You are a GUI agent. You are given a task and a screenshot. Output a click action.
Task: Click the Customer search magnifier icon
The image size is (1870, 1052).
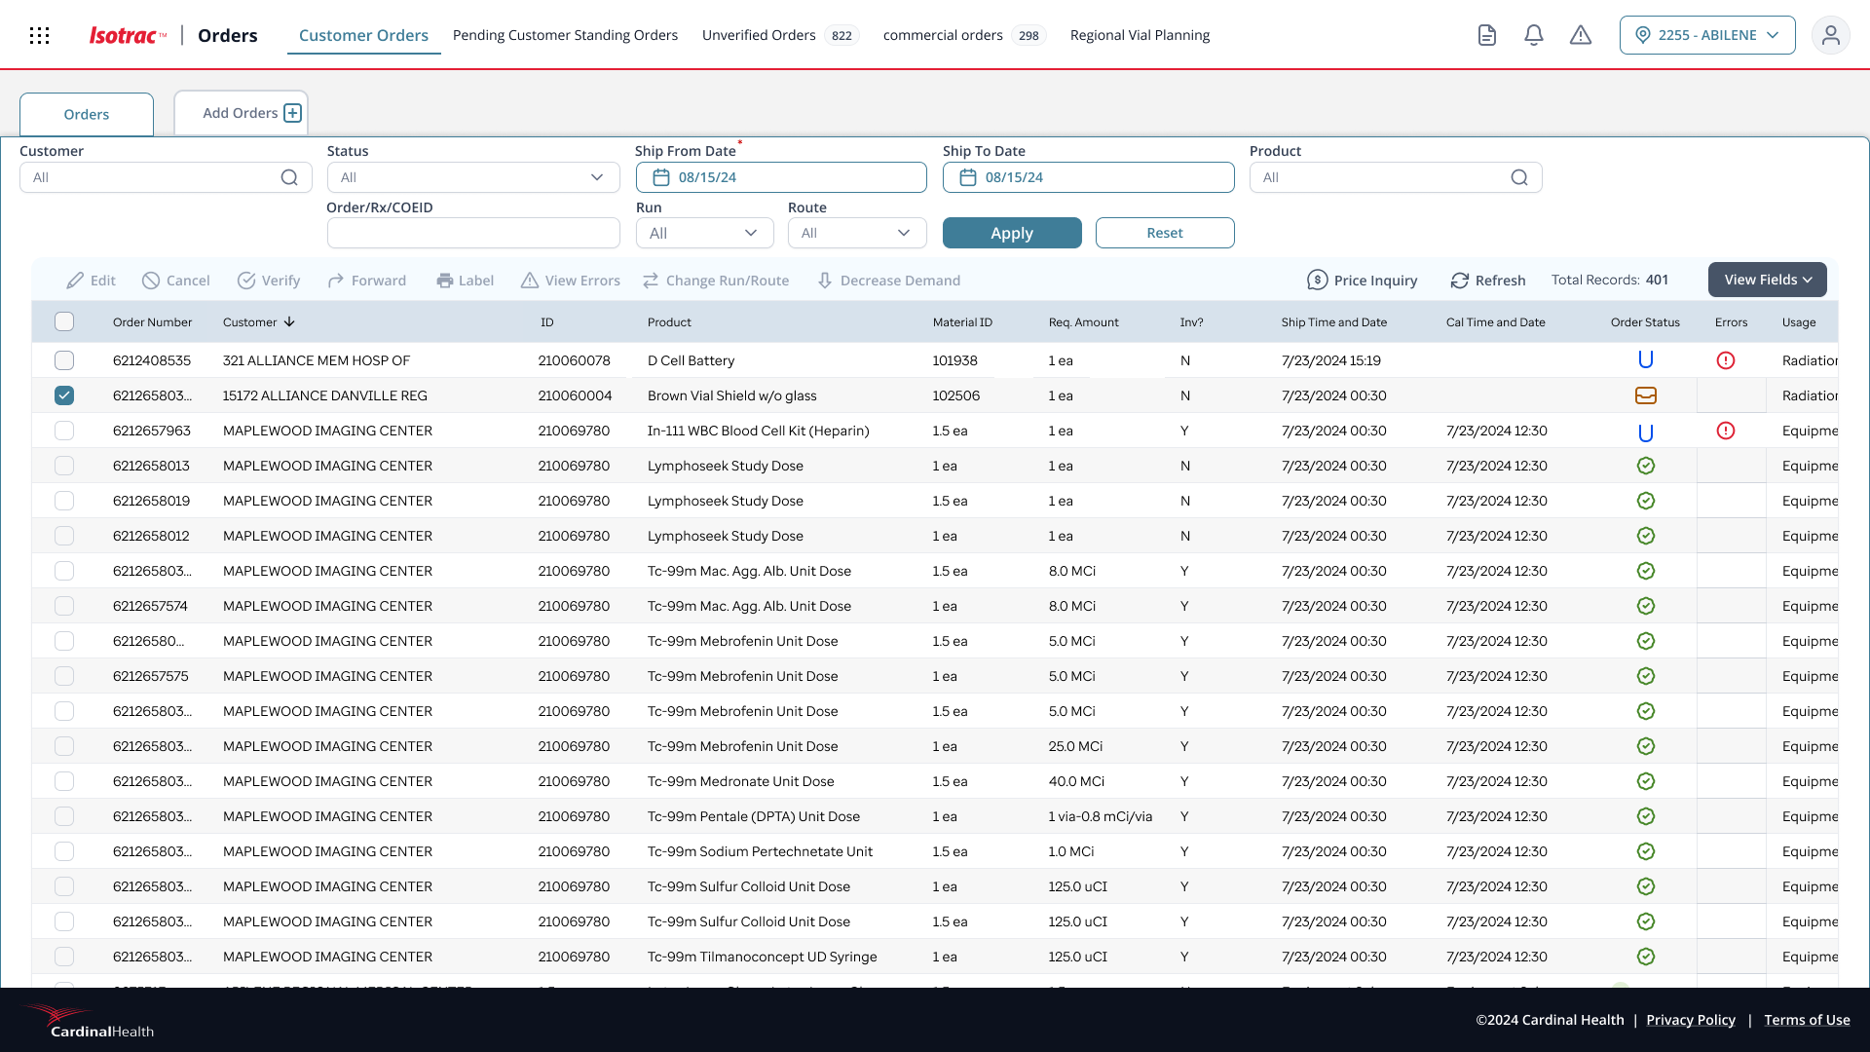point(289,177)
